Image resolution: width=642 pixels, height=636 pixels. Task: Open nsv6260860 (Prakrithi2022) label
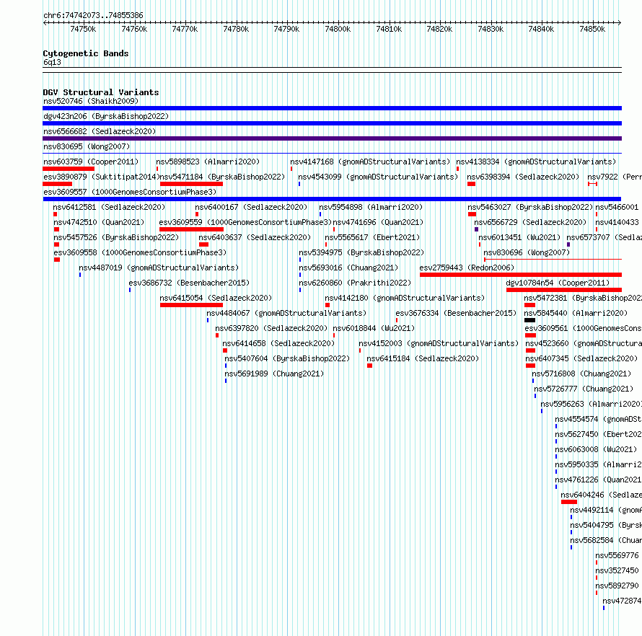(x=355, y=283)
